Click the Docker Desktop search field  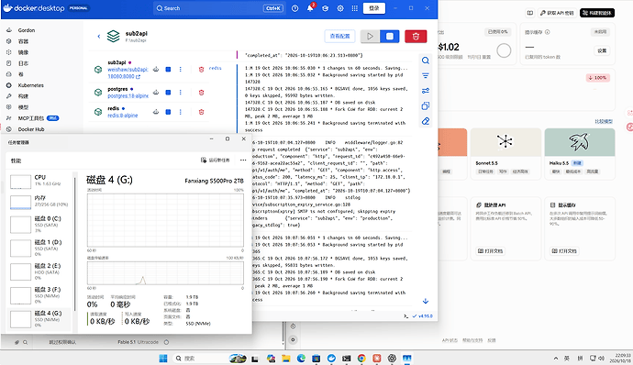[219, 8]
